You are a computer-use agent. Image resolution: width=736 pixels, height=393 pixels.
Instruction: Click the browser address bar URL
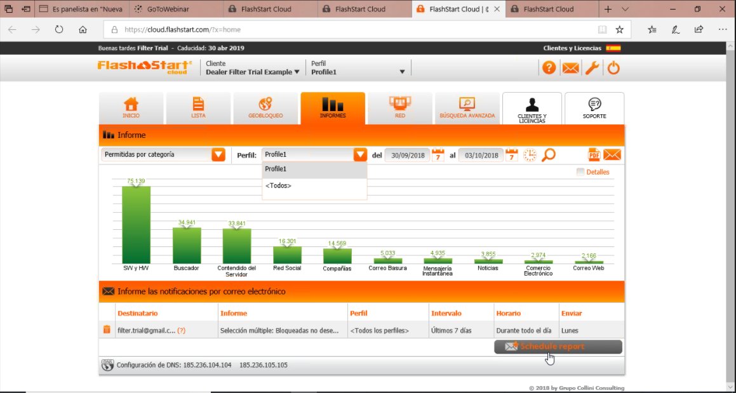(x=183, y=30)
